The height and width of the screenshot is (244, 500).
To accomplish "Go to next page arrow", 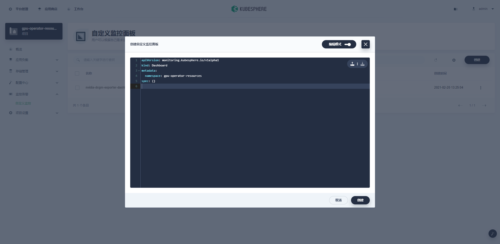I will [484, 105].
